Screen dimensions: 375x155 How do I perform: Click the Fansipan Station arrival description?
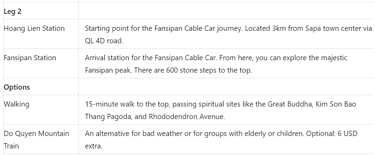click(x=216, y=64)
